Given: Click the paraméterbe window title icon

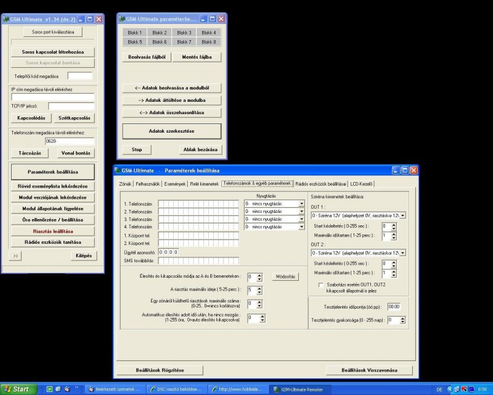Looking at the screenshot, I should click(x=121, y=19).
